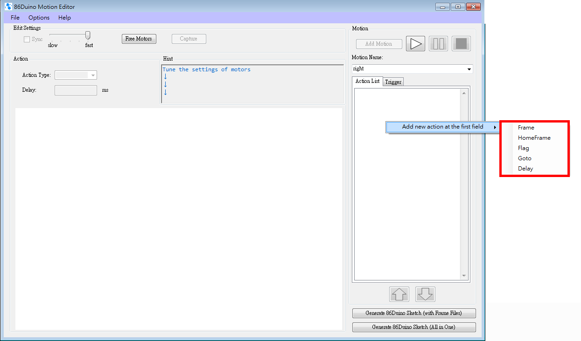Screen dimensions: 581x341
Task: Expand the Motion Name combo box
Action: (x=413, y=69)
